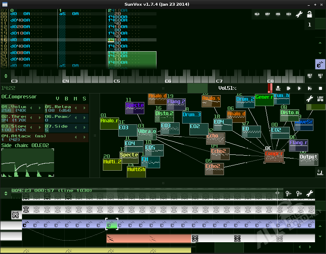Viewport: 326px width, 254px height.
Task: Toggle HLD mode in the pattern toolbar
Action: click(257, 14)
